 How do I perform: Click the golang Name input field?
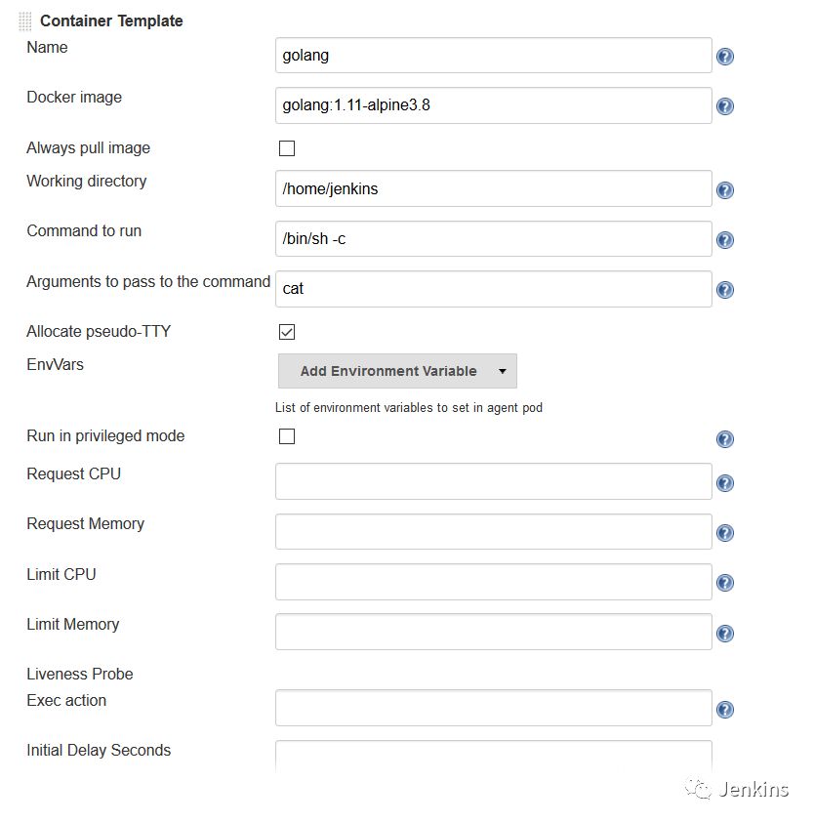pyautogui.click(x=492, y=56)
